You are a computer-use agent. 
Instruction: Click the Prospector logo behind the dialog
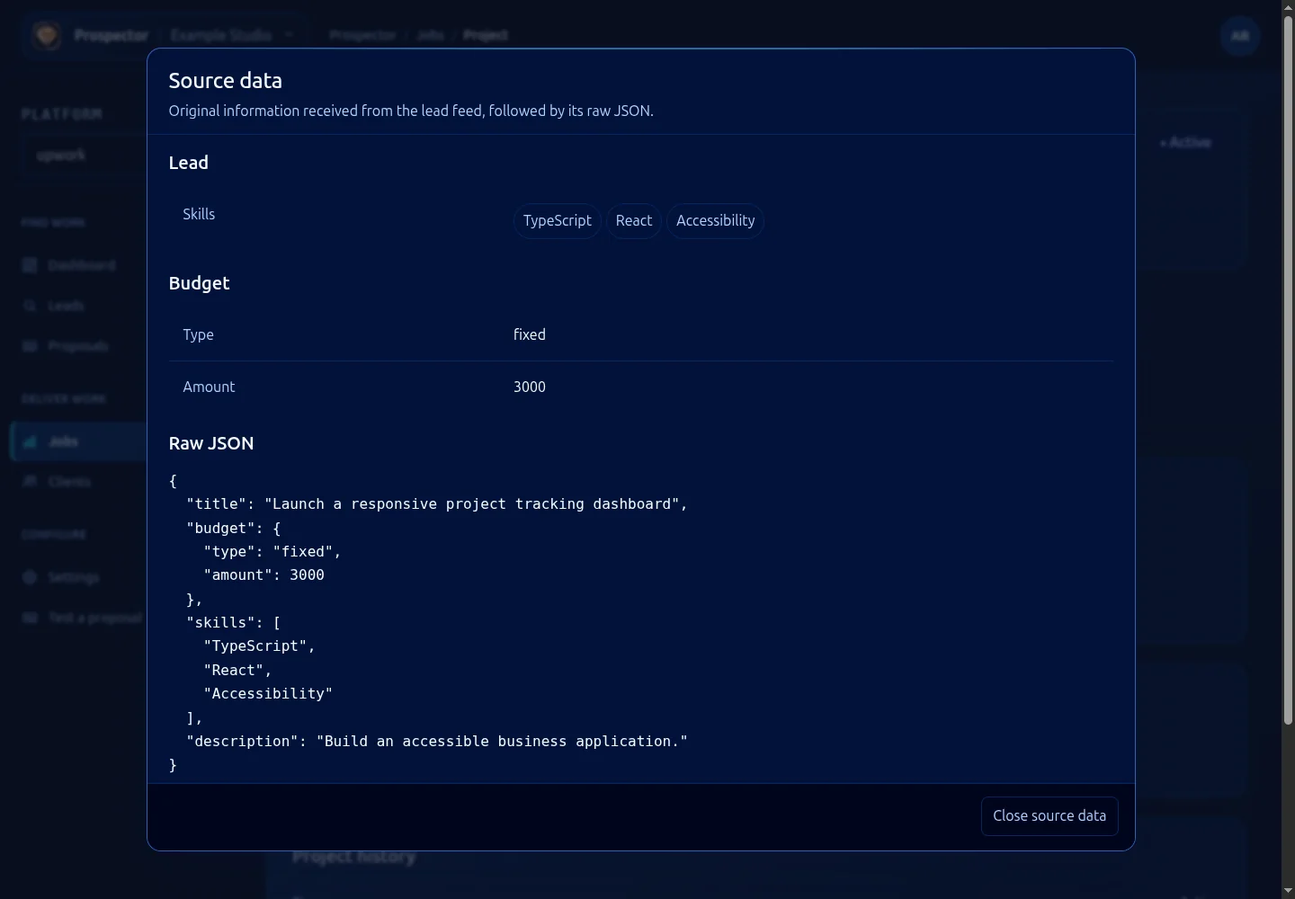pyautogui.click(x=47, y=35)
